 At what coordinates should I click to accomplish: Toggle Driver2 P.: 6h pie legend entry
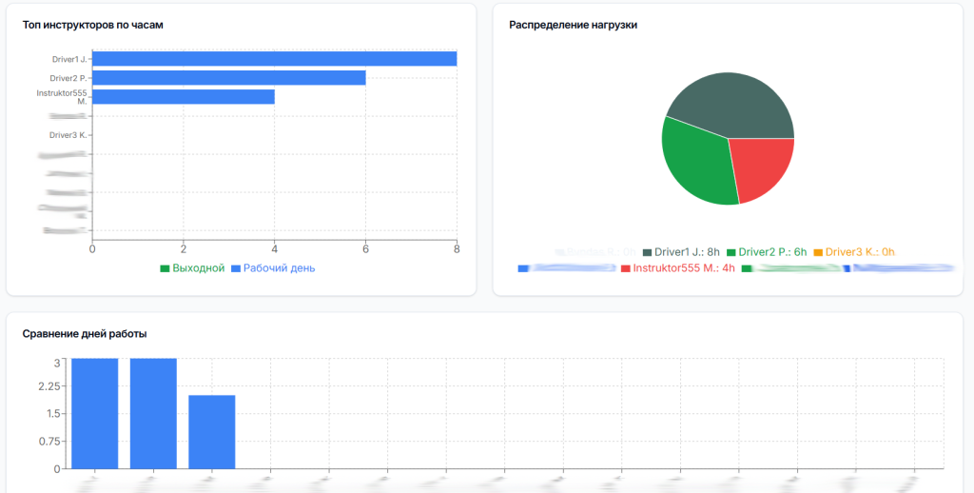(x=772, y=252)
